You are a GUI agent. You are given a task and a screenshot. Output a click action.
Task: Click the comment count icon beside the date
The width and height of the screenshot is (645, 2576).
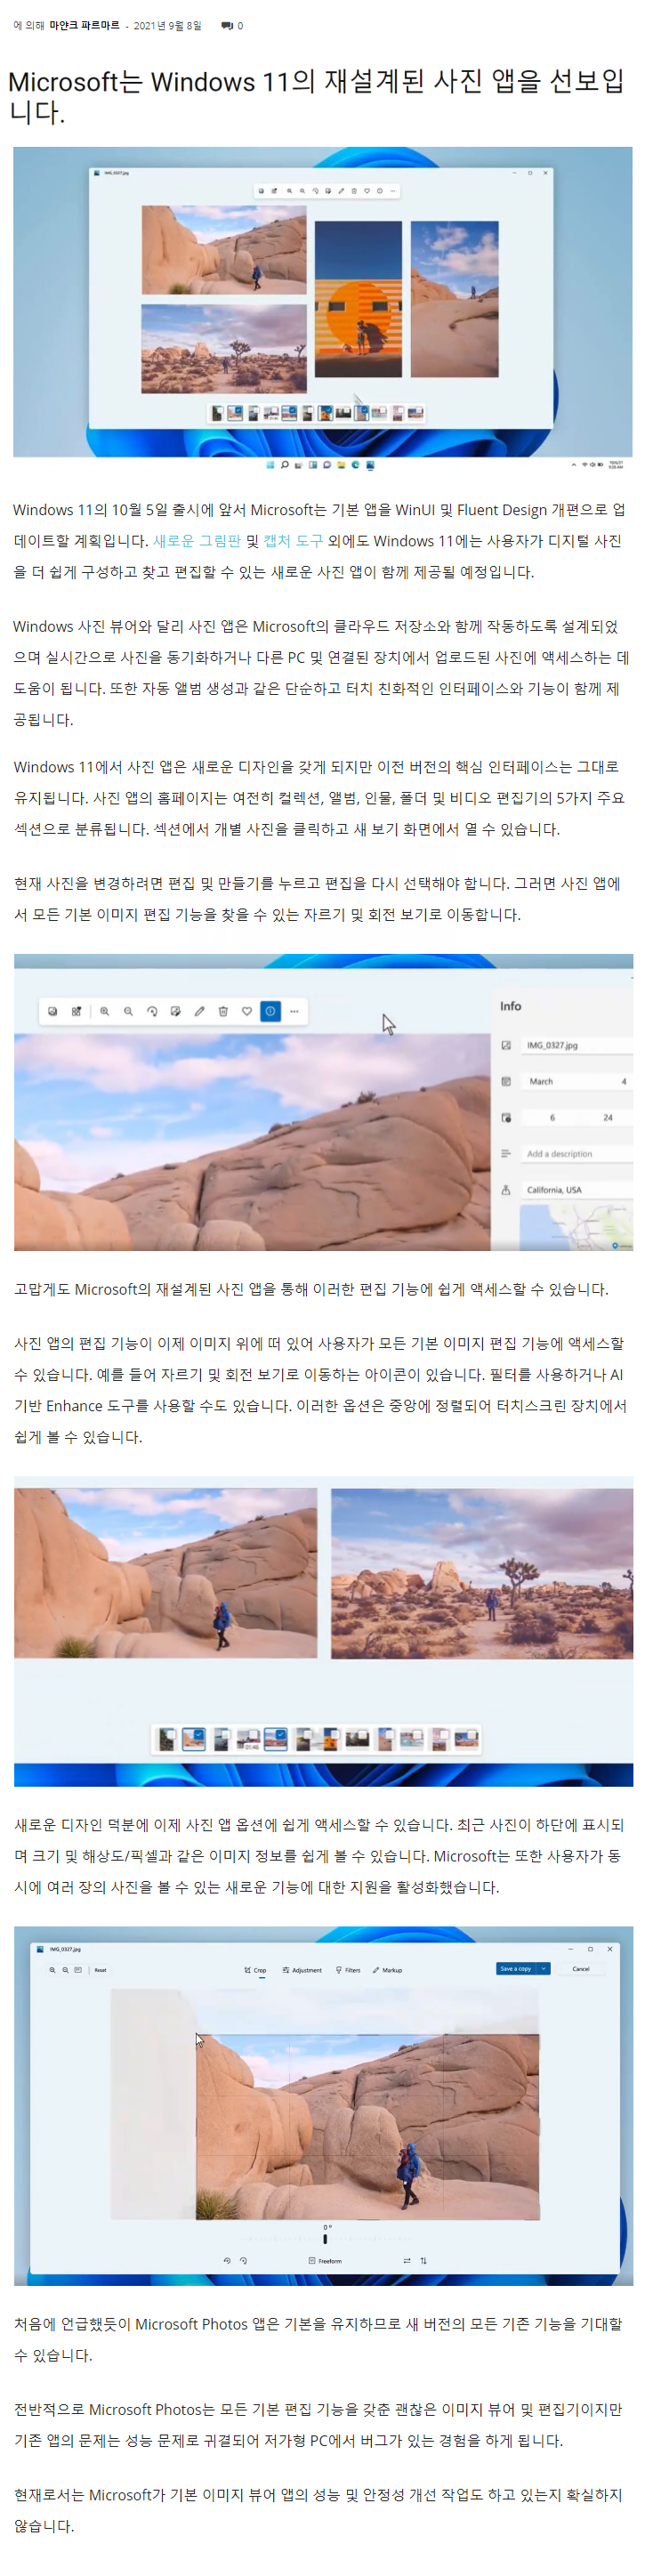point(227,26)
